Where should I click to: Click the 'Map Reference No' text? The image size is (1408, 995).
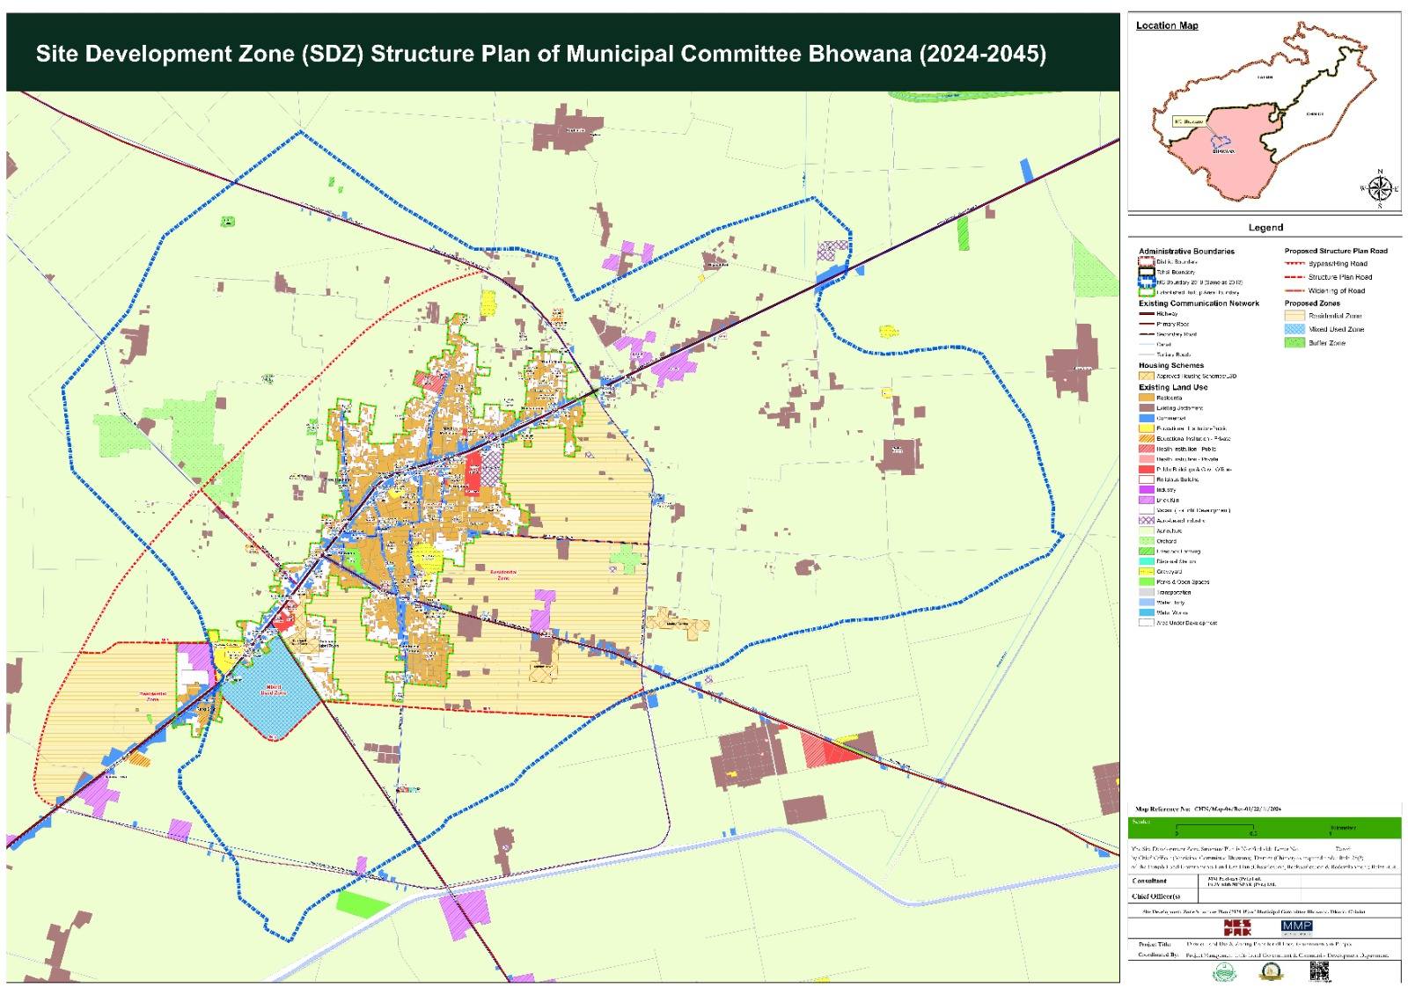pos(1163,808)
